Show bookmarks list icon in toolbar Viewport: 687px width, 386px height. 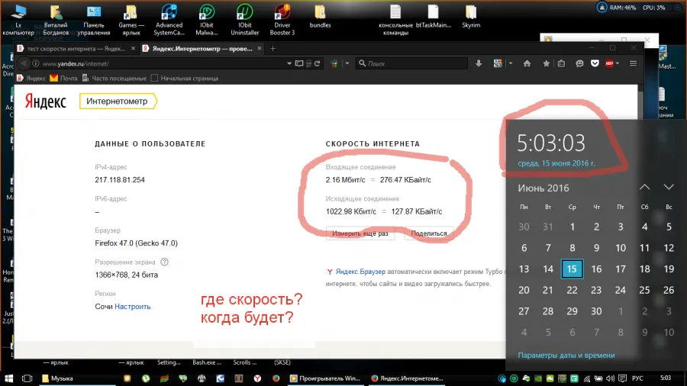(x=561, y=63)
